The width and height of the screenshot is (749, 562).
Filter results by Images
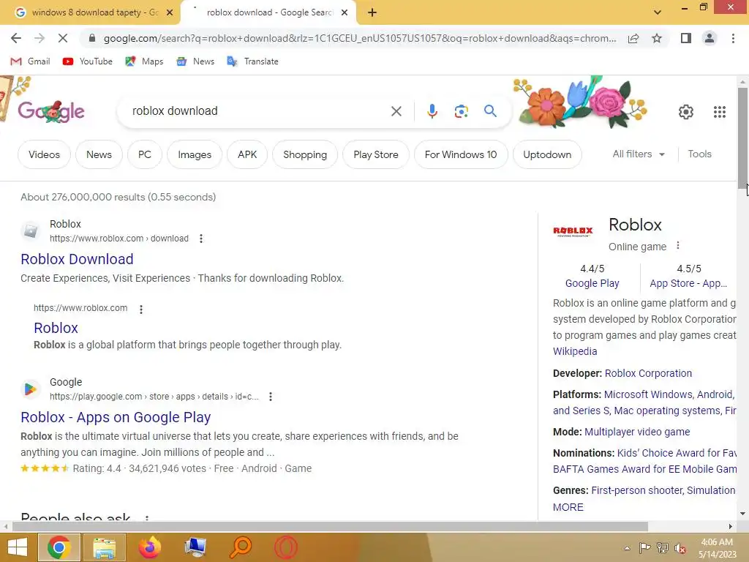(x=195, y=154)
